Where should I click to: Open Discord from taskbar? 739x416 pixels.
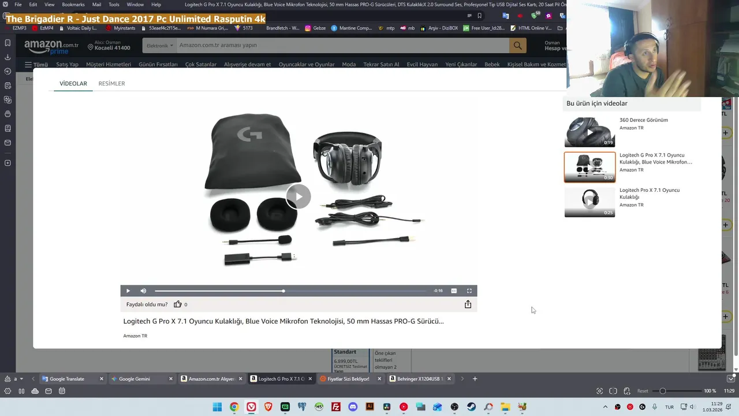point(353,407)
